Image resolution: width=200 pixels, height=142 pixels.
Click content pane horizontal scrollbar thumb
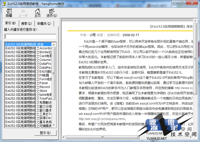pyautogui.click(x=103, y=137)
